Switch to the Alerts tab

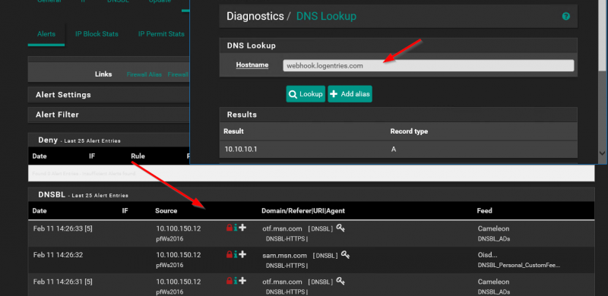[x=46, y=34]
